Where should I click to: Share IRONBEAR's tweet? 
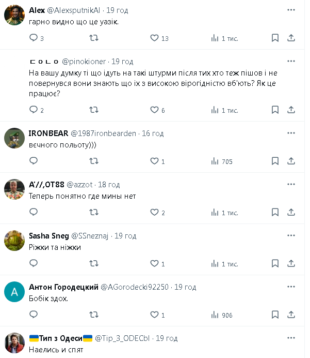(x=291, y=161)
